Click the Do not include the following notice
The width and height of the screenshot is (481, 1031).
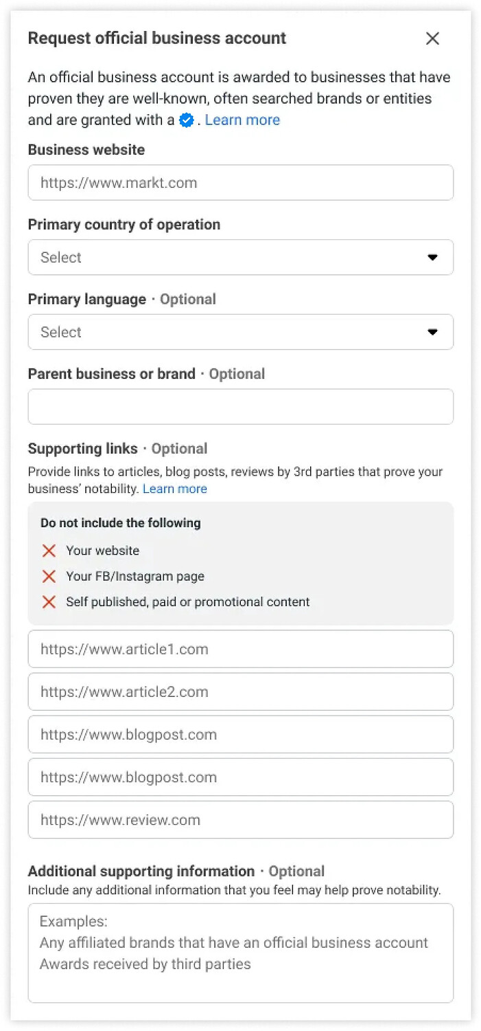(121, 523)
